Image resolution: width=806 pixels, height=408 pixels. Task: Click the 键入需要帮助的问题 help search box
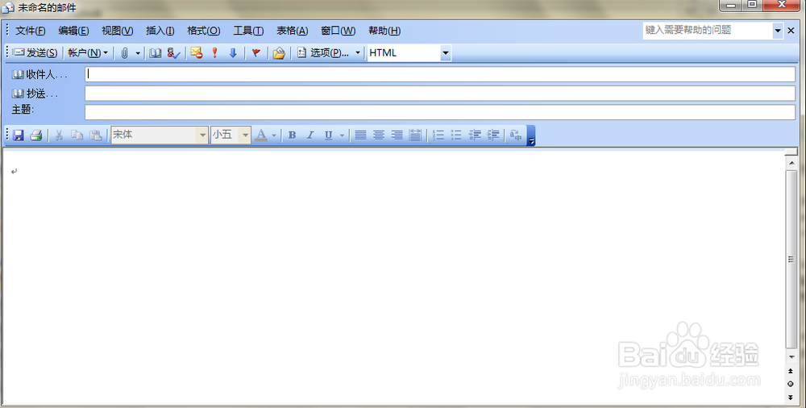708,31
